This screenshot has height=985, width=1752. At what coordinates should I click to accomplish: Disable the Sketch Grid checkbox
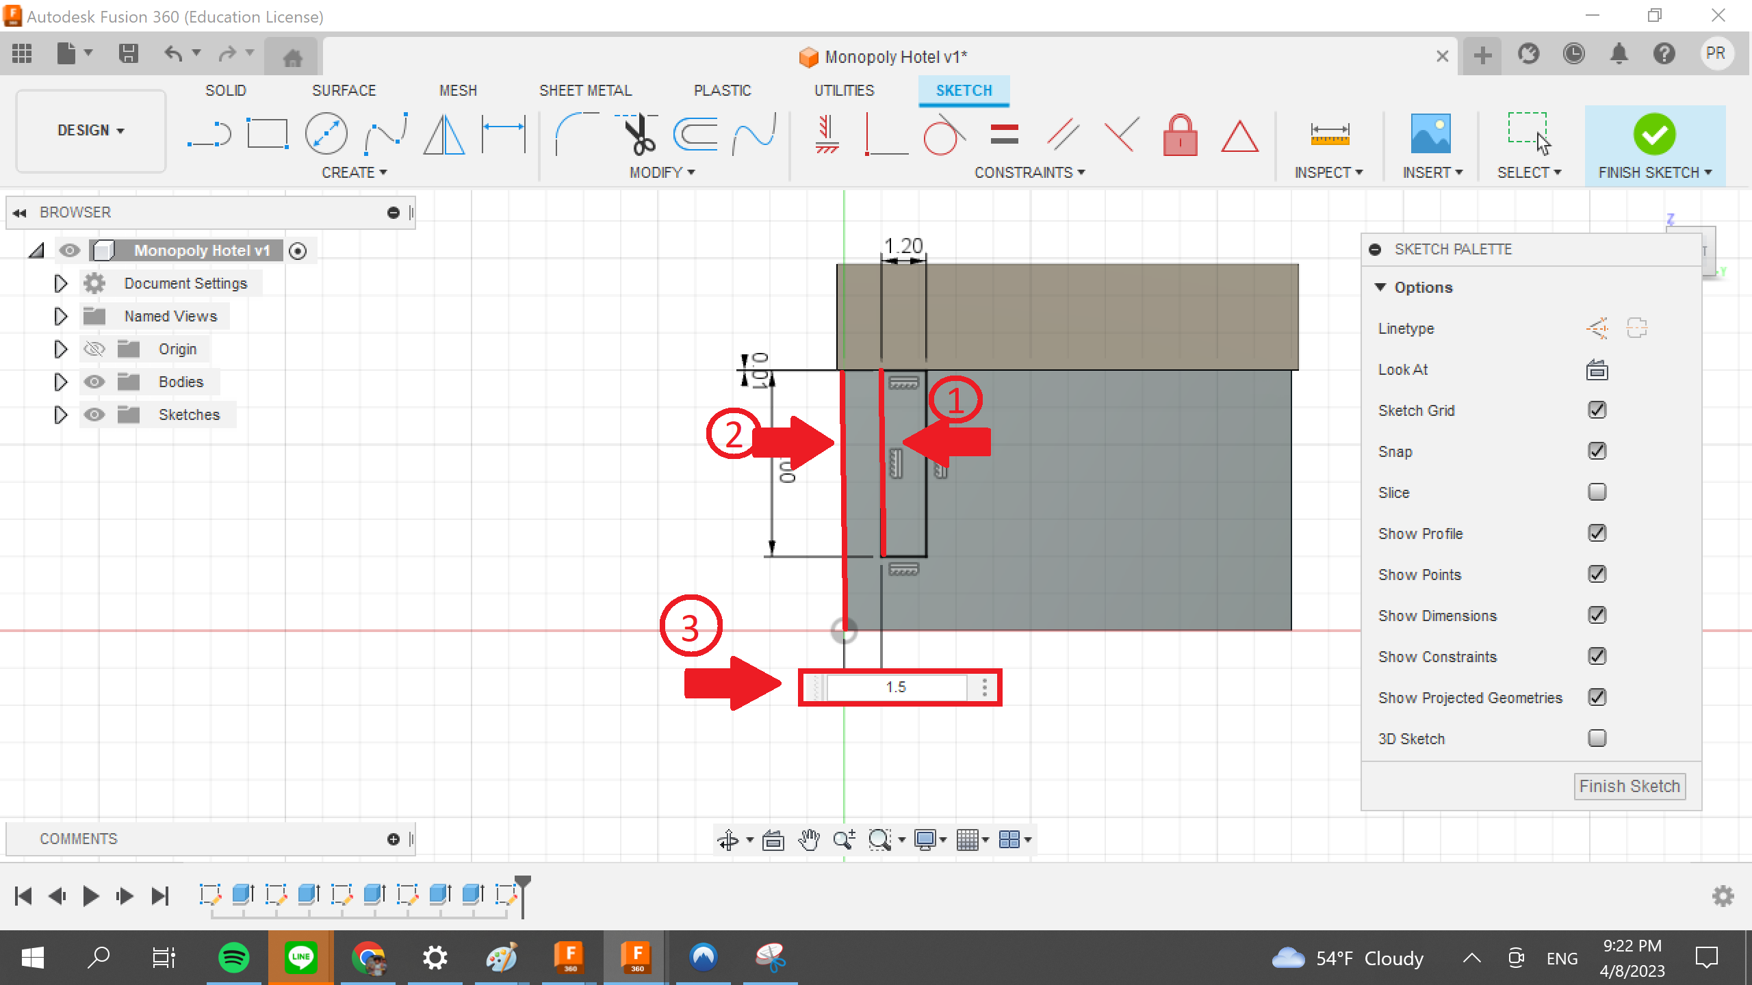point(1597,409)
